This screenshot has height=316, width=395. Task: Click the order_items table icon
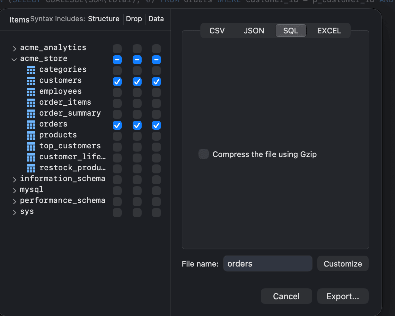tap(31, 103)
